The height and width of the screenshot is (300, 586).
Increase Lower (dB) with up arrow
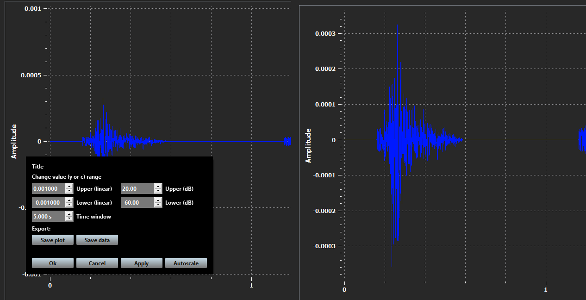158,200
